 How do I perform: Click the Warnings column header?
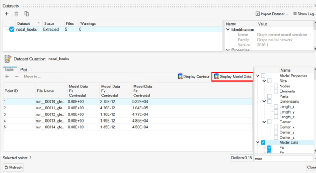pyautogui.click(x=88, y=23)
